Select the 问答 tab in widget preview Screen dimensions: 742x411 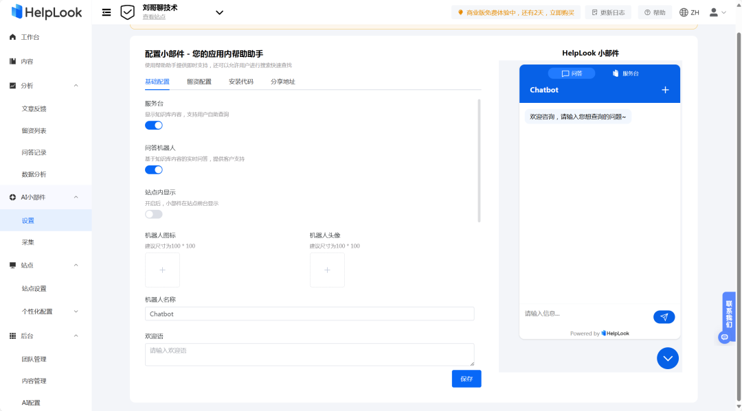point(572,73)
